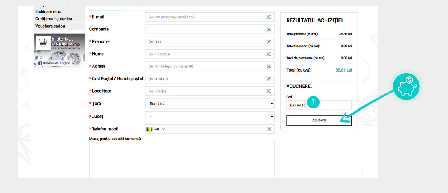This screenshot has width=448, height=193.
Task: Open the Țară country dropdown
Action: coord(210,104)
